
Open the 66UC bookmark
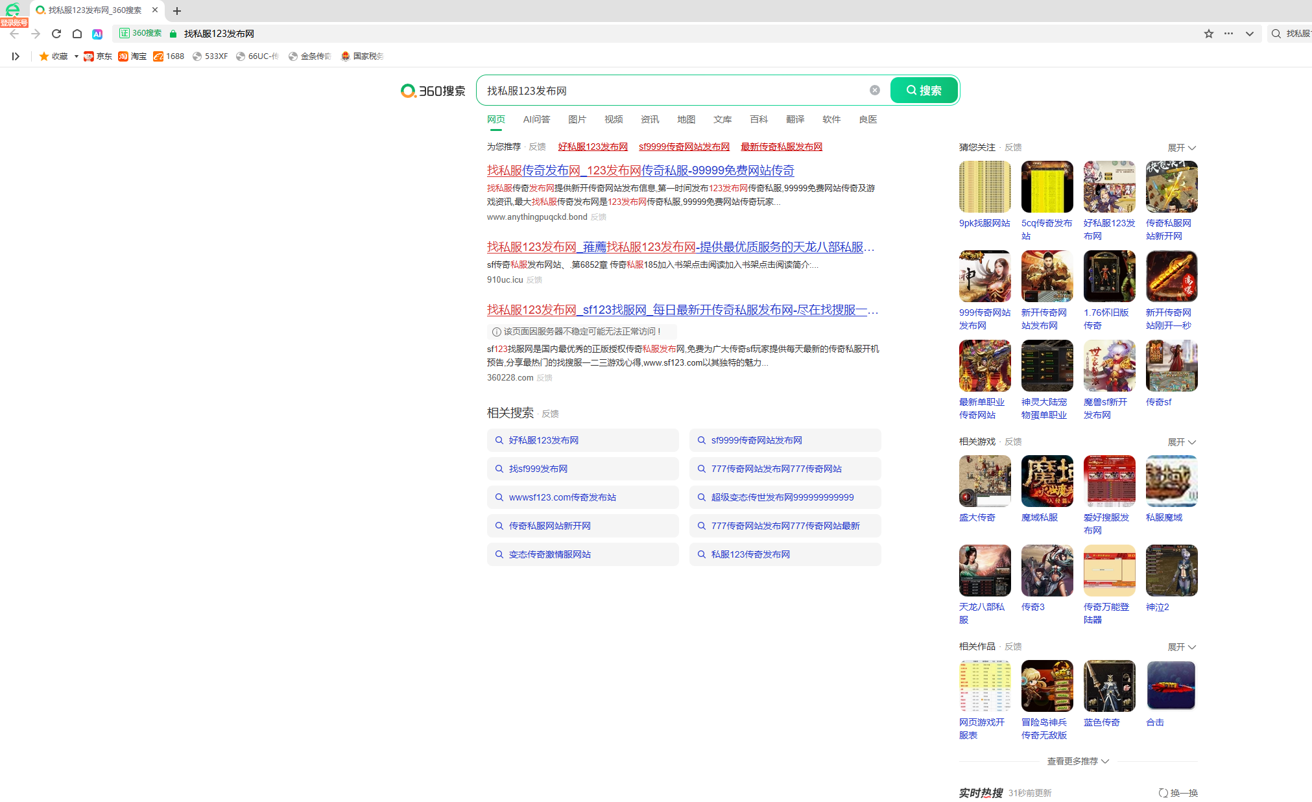[257, 56]
